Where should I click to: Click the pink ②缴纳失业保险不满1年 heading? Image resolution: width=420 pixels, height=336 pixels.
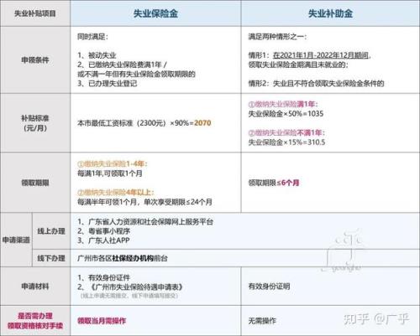286,132
